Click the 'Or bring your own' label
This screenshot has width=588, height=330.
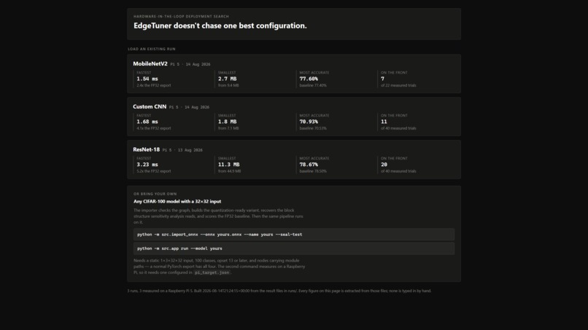coord(155,194)
